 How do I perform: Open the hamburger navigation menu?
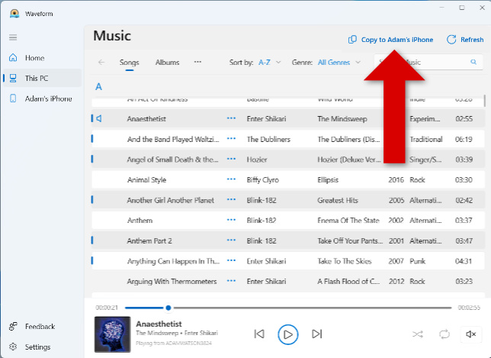click(13, 37)
